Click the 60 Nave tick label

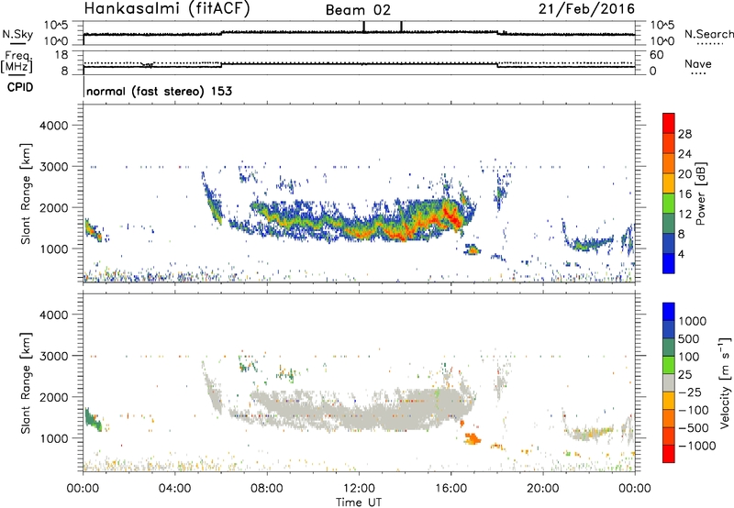[x=656, y=55]
